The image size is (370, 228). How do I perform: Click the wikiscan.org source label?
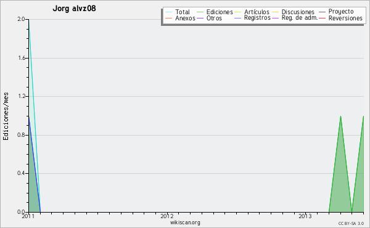[x=185, y=222]
